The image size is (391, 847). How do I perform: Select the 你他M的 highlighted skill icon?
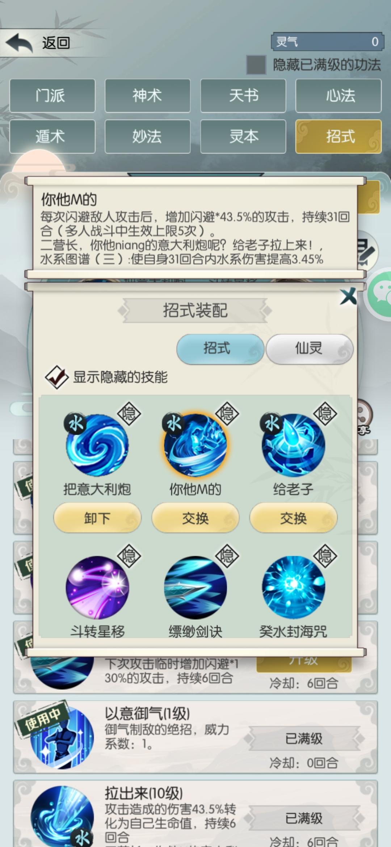pyautogui.click(x=195, y=445)
